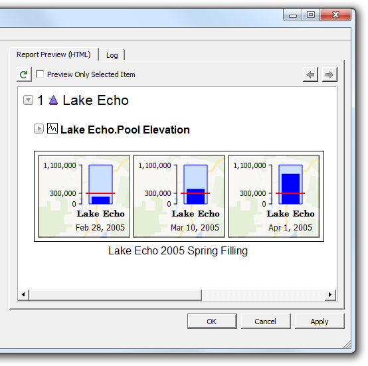The image size is (368, 366).
Task: Click the green refresh preview icon
Action: [24, 74]
